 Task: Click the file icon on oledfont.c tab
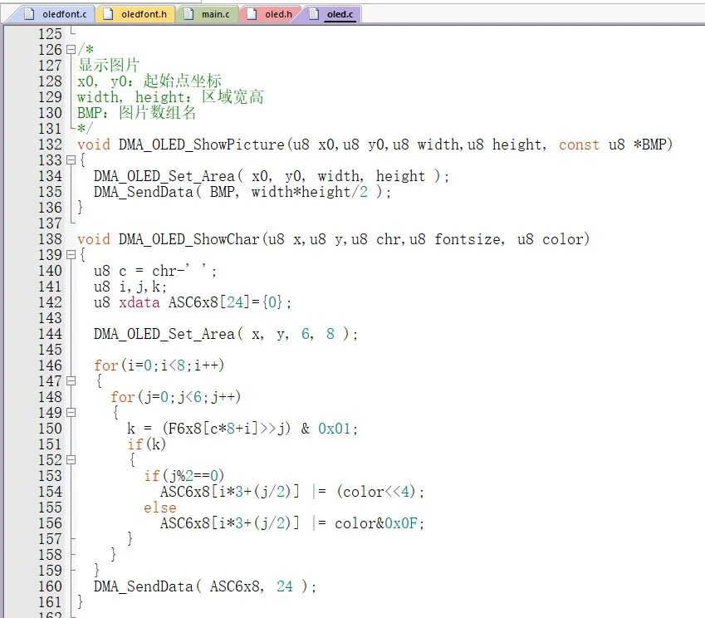29,14
